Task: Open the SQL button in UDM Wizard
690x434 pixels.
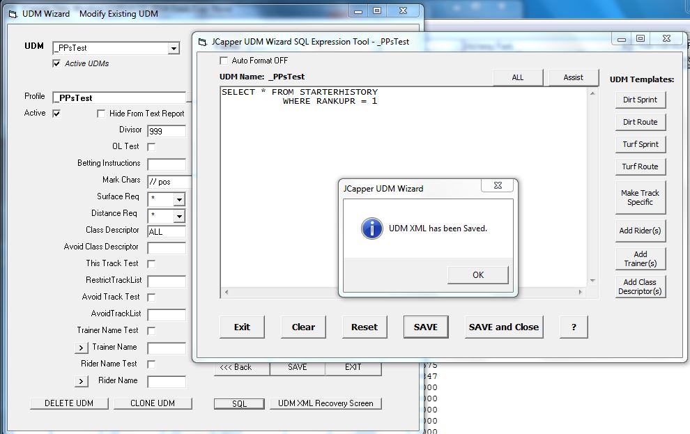Action: pyautogui.click(x=239, y=403)
